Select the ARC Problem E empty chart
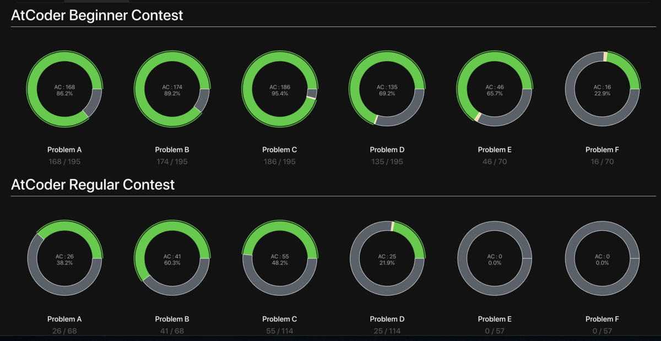The width and height of the screenshot is (661, 341). [x=495, y=258]
